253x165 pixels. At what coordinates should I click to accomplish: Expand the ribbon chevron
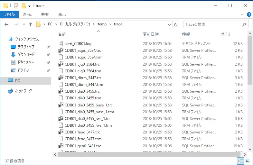click(242, 15)
